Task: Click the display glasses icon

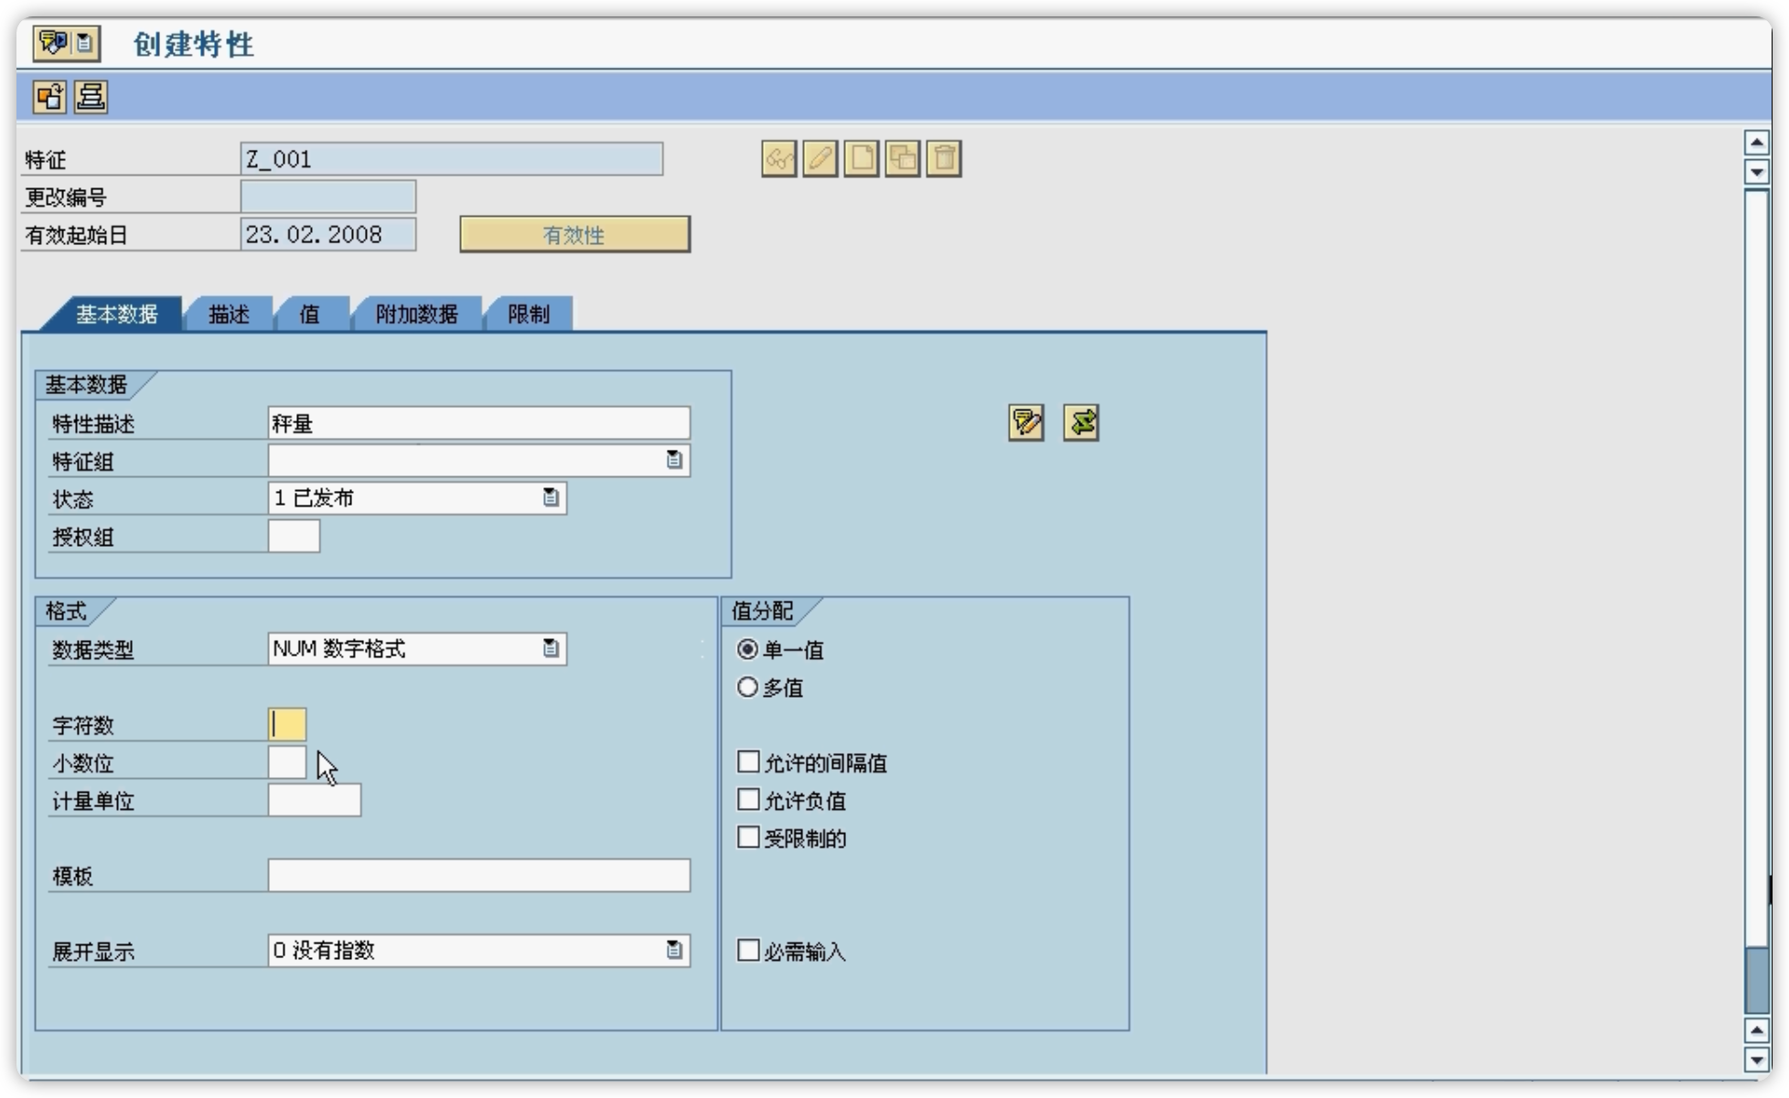Action: [x=778, y=159]
